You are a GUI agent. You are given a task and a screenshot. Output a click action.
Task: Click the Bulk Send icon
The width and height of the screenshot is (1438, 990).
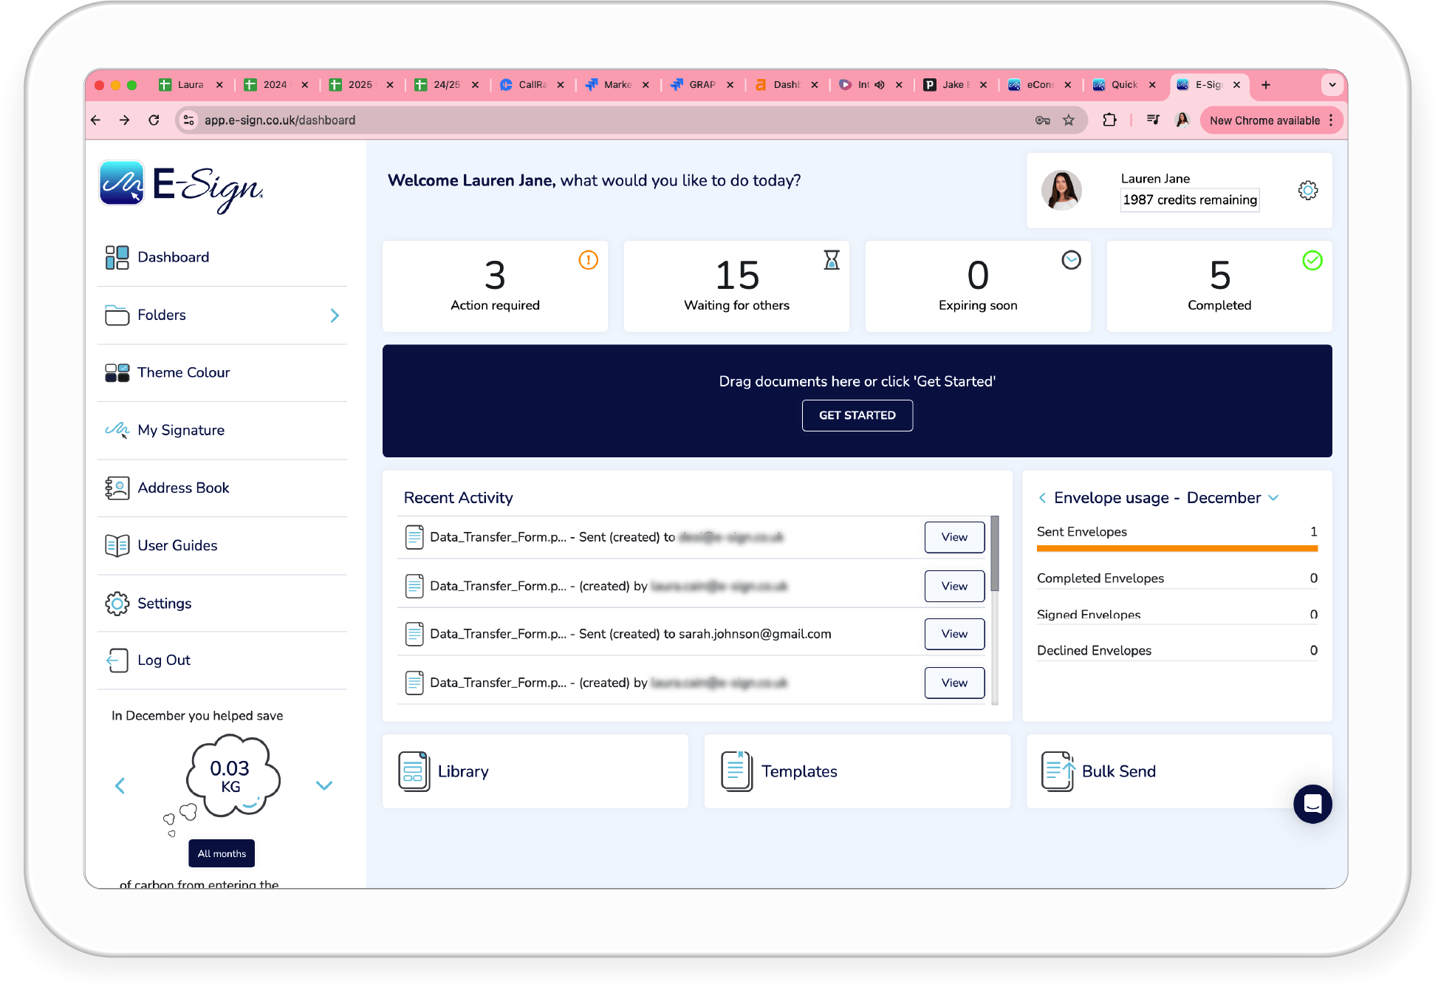point(1057,771)
